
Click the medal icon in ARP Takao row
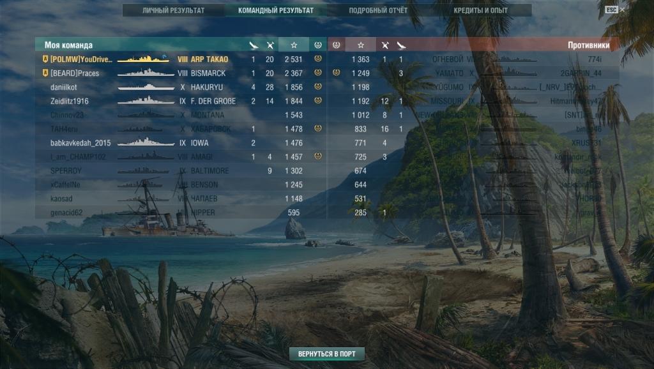(x=318, y=59)
